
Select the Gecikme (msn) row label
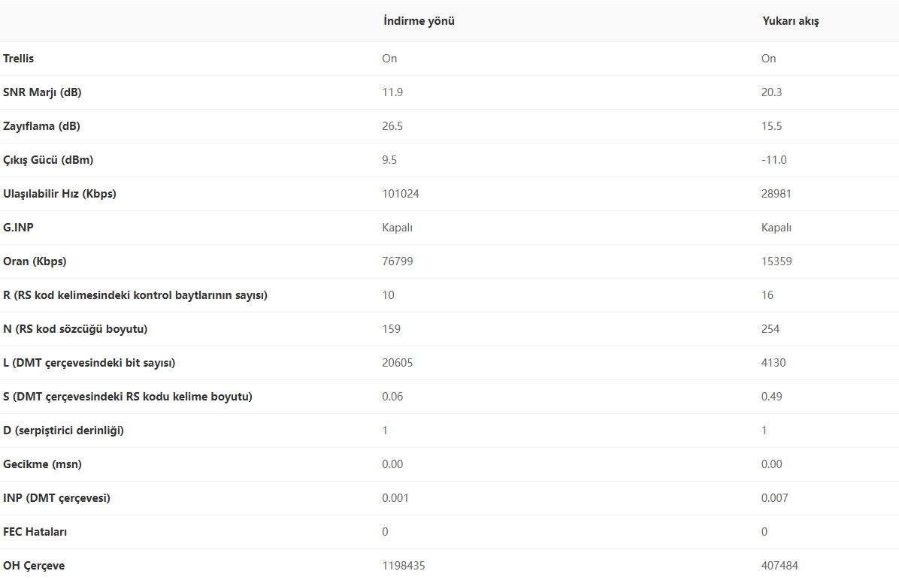tap(42, 464)
